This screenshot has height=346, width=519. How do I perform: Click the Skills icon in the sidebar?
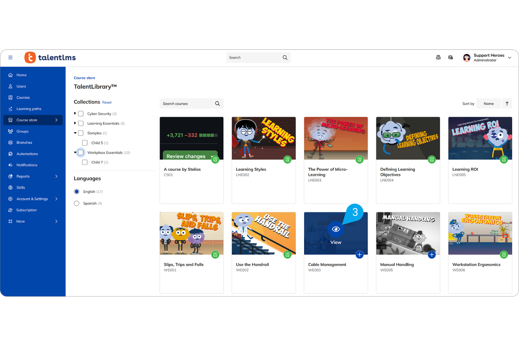click(x=11, y=188)
